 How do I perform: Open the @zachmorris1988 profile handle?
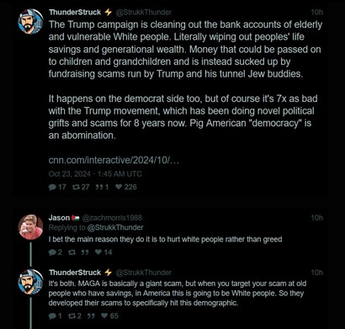click(112, 218)
